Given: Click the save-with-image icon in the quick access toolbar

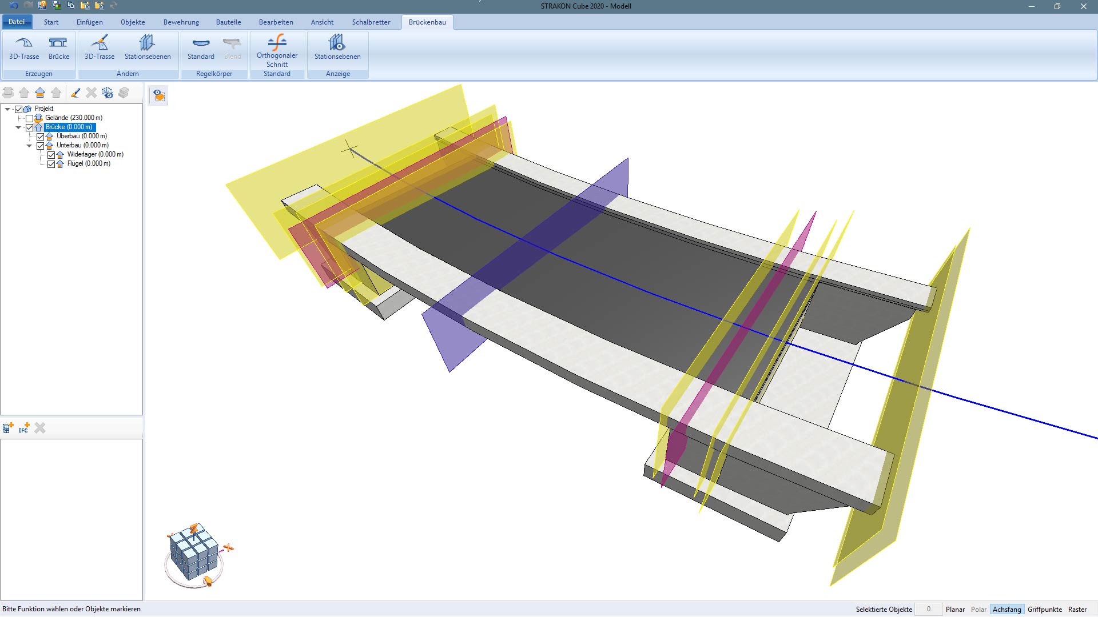Looking at the screenshot, I should coord(57,6).
